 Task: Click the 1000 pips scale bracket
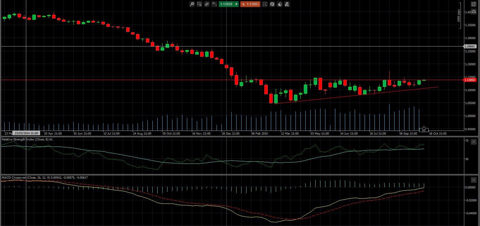click(459, 15)
